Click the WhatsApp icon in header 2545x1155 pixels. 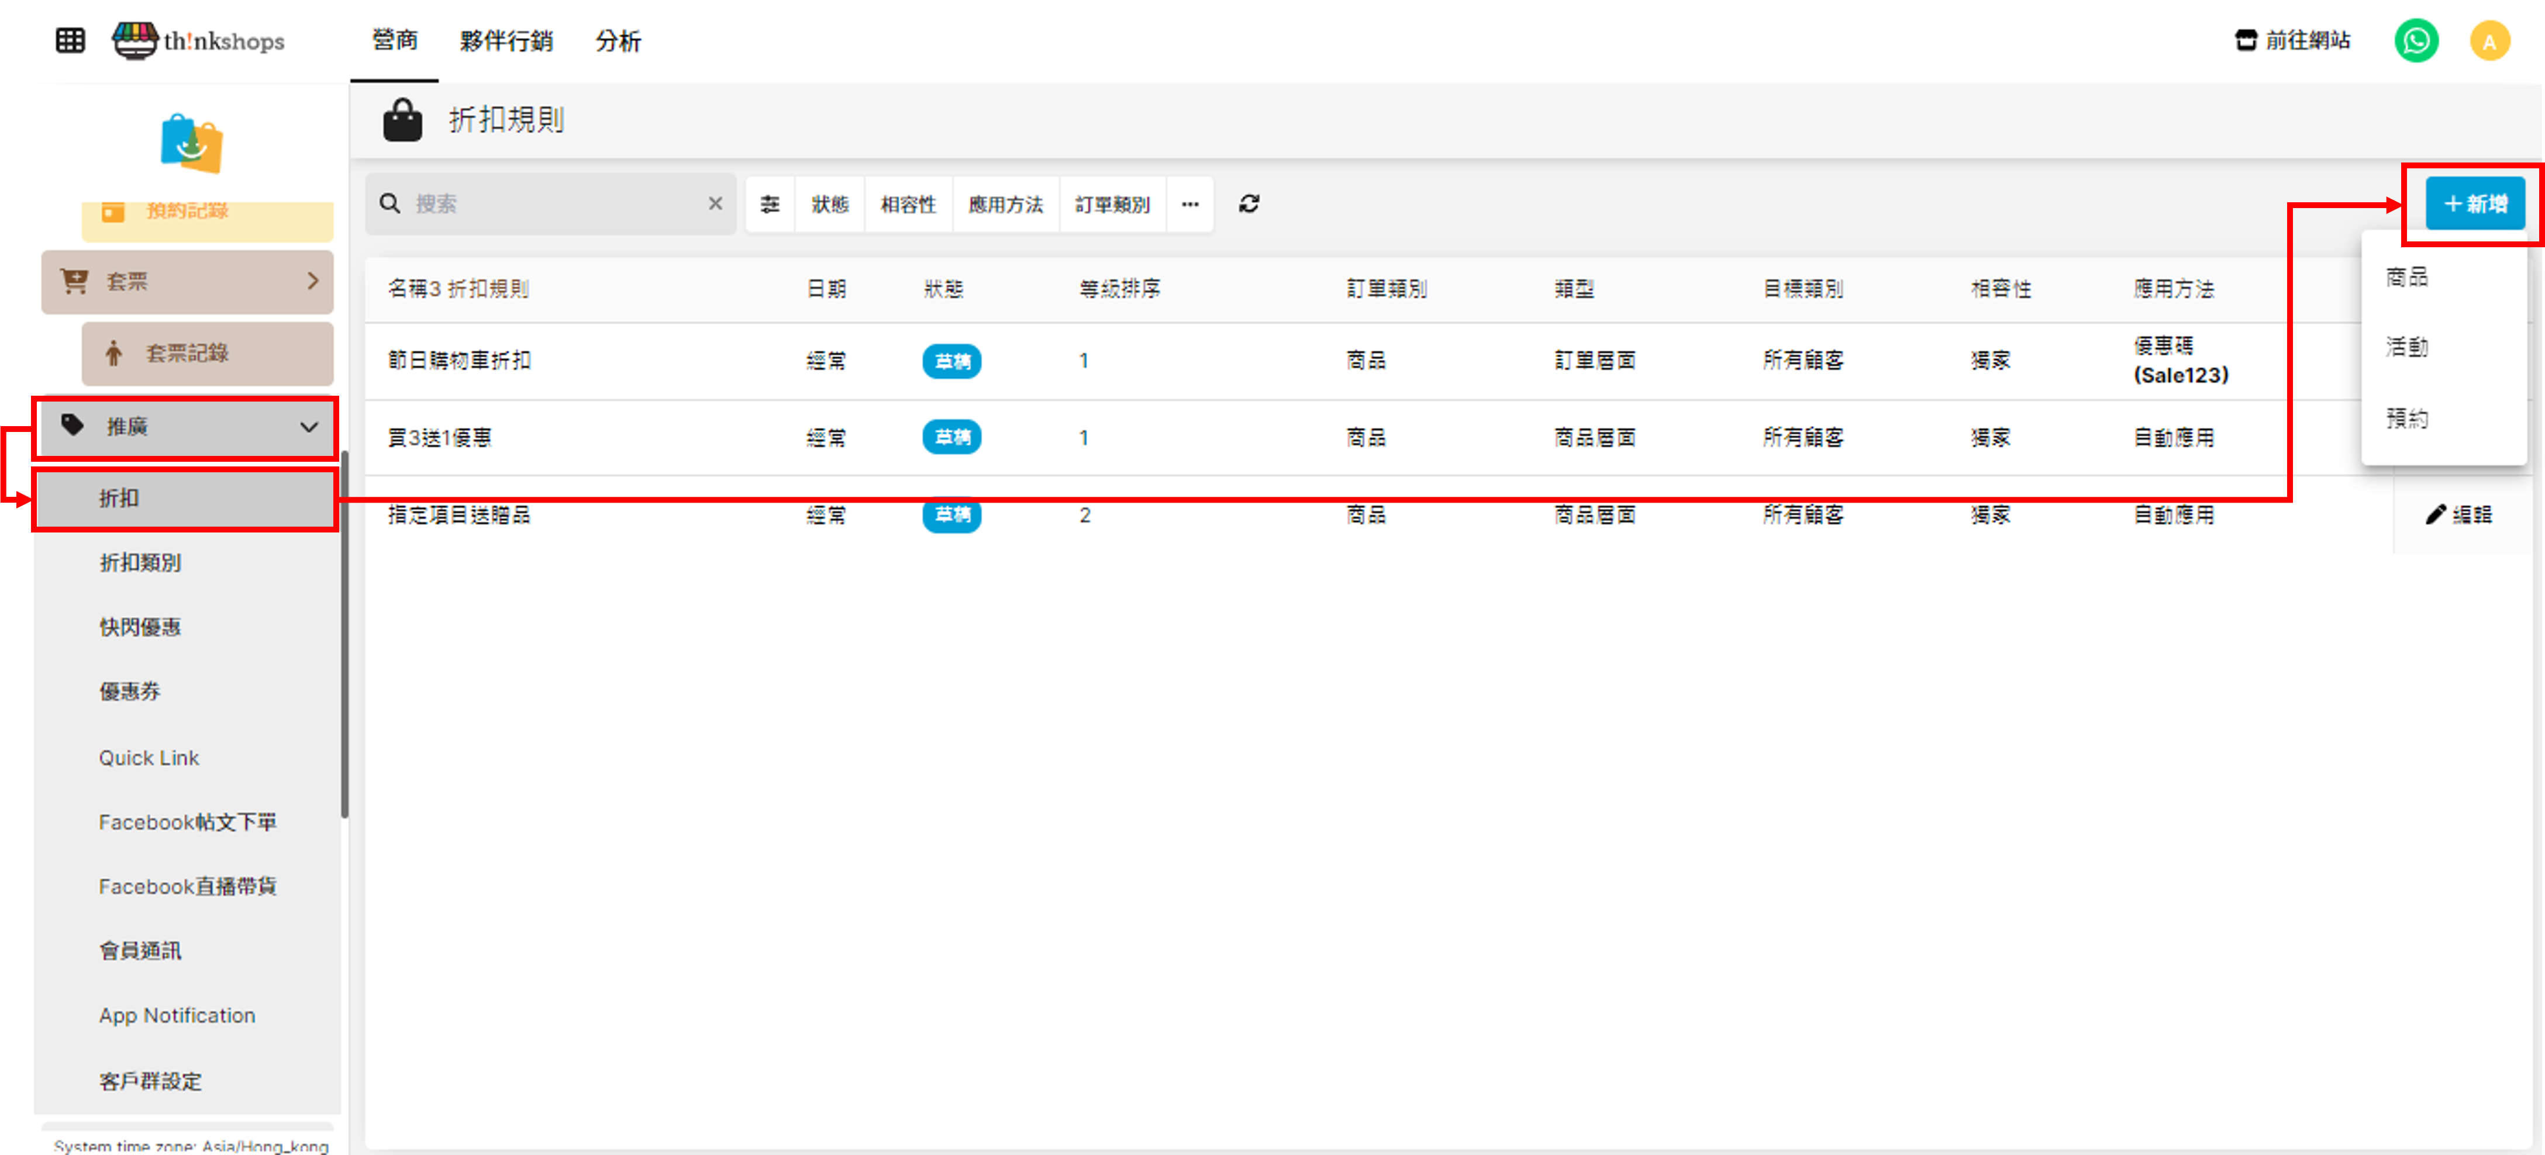pos(2416,40)
